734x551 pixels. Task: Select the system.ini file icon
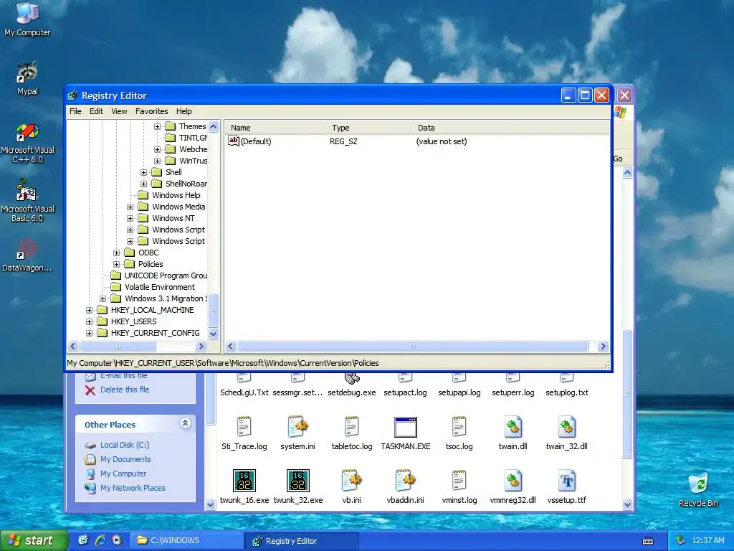(x=297, y=427)
